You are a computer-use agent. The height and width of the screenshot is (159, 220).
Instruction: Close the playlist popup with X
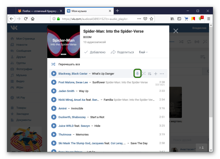176,31
